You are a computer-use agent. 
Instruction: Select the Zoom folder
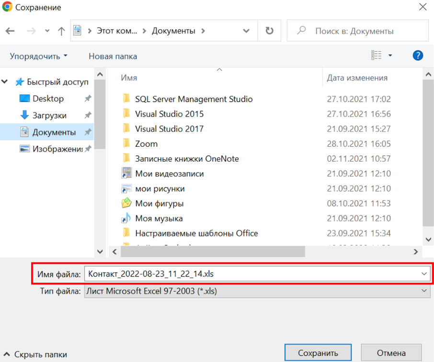pyautogui.click(x=146, y=143)
